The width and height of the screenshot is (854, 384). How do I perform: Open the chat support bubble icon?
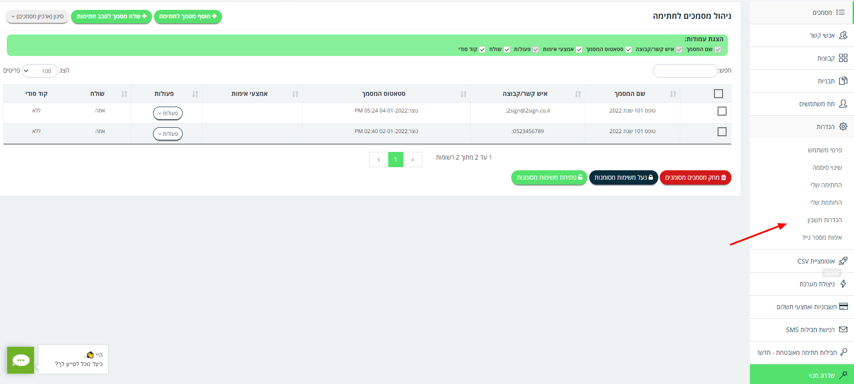point(21,360)
